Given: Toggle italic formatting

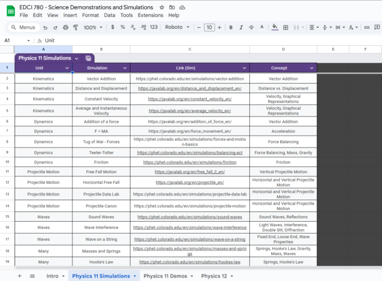Looking at the screenshot, I should (x=241, y=28).
